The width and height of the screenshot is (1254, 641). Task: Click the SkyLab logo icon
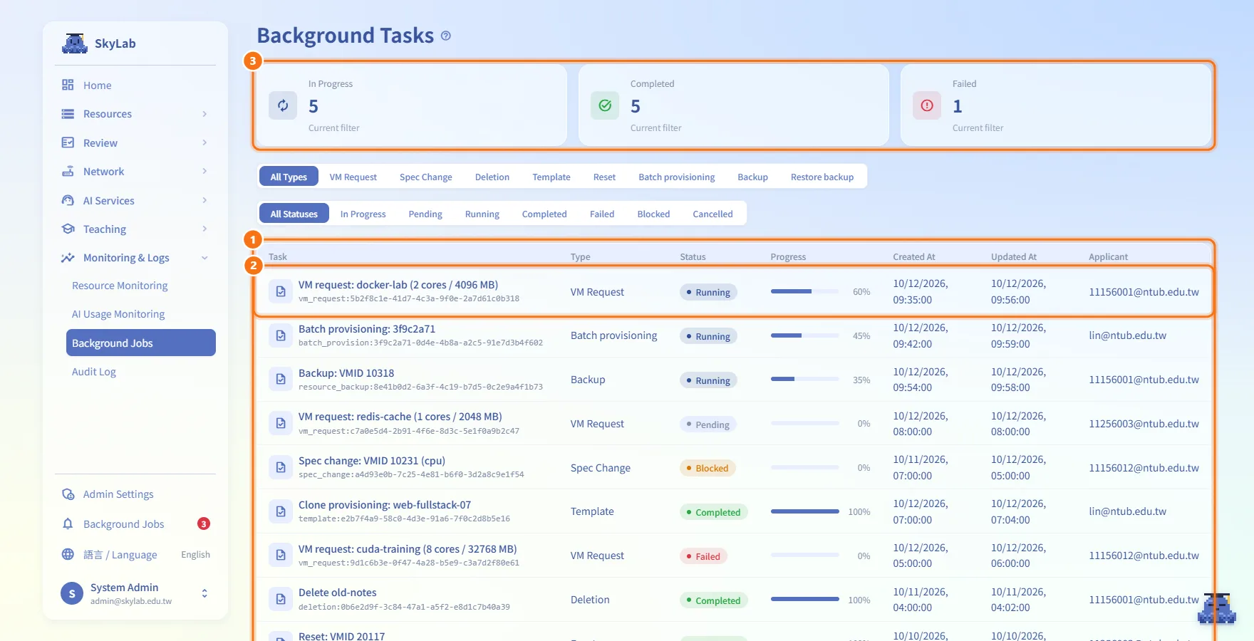click(74, 43)
